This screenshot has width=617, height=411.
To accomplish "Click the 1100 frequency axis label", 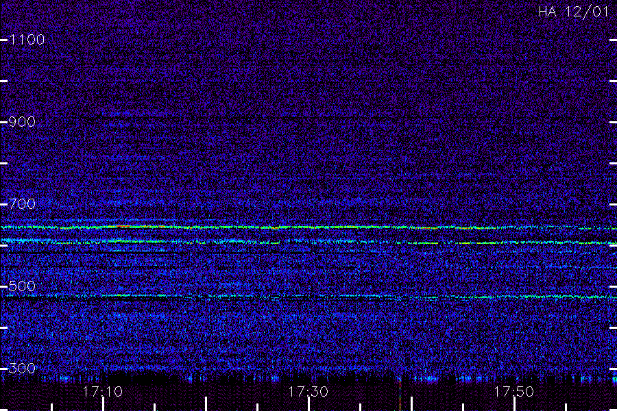I will pyautogui.click(x=27, y=40).
